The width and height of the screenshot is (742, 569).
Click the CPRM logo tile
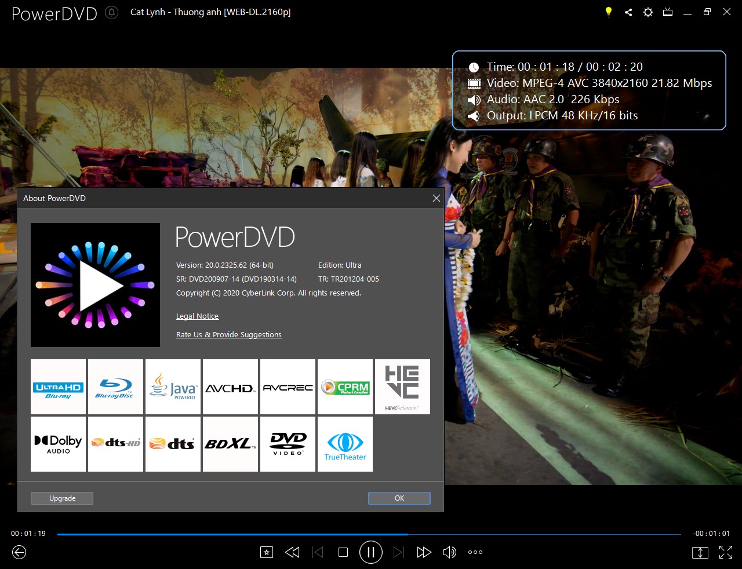click(345, 386)
